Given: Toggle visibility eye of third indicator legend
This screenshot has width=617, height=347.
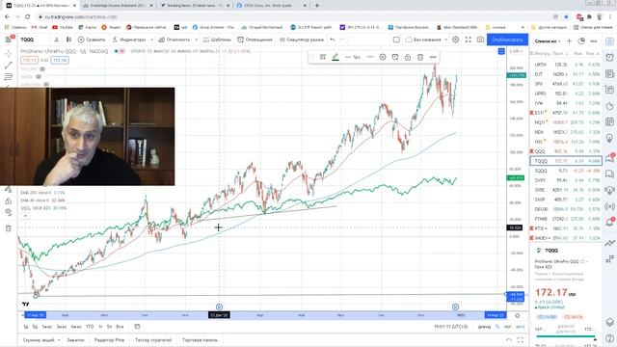Looking at the screenshot, I should (46, 84).
